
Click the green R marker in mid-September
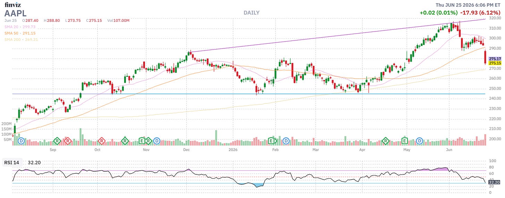point(57,141)
